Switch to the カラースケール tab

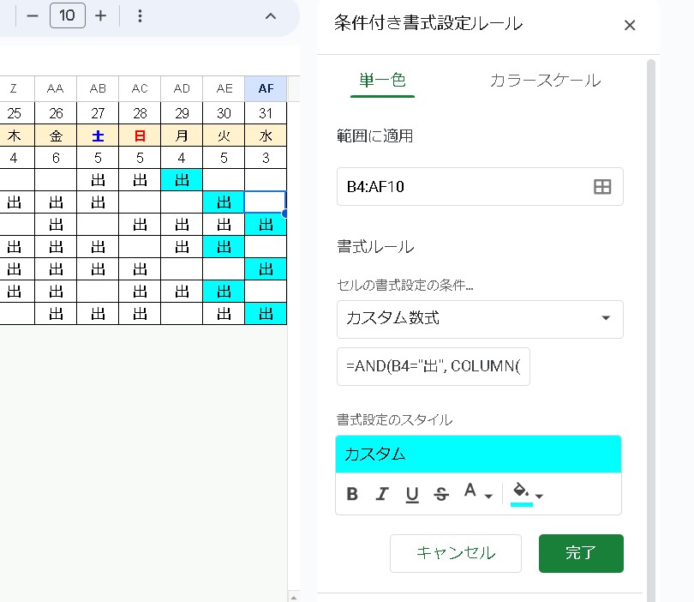545,81
